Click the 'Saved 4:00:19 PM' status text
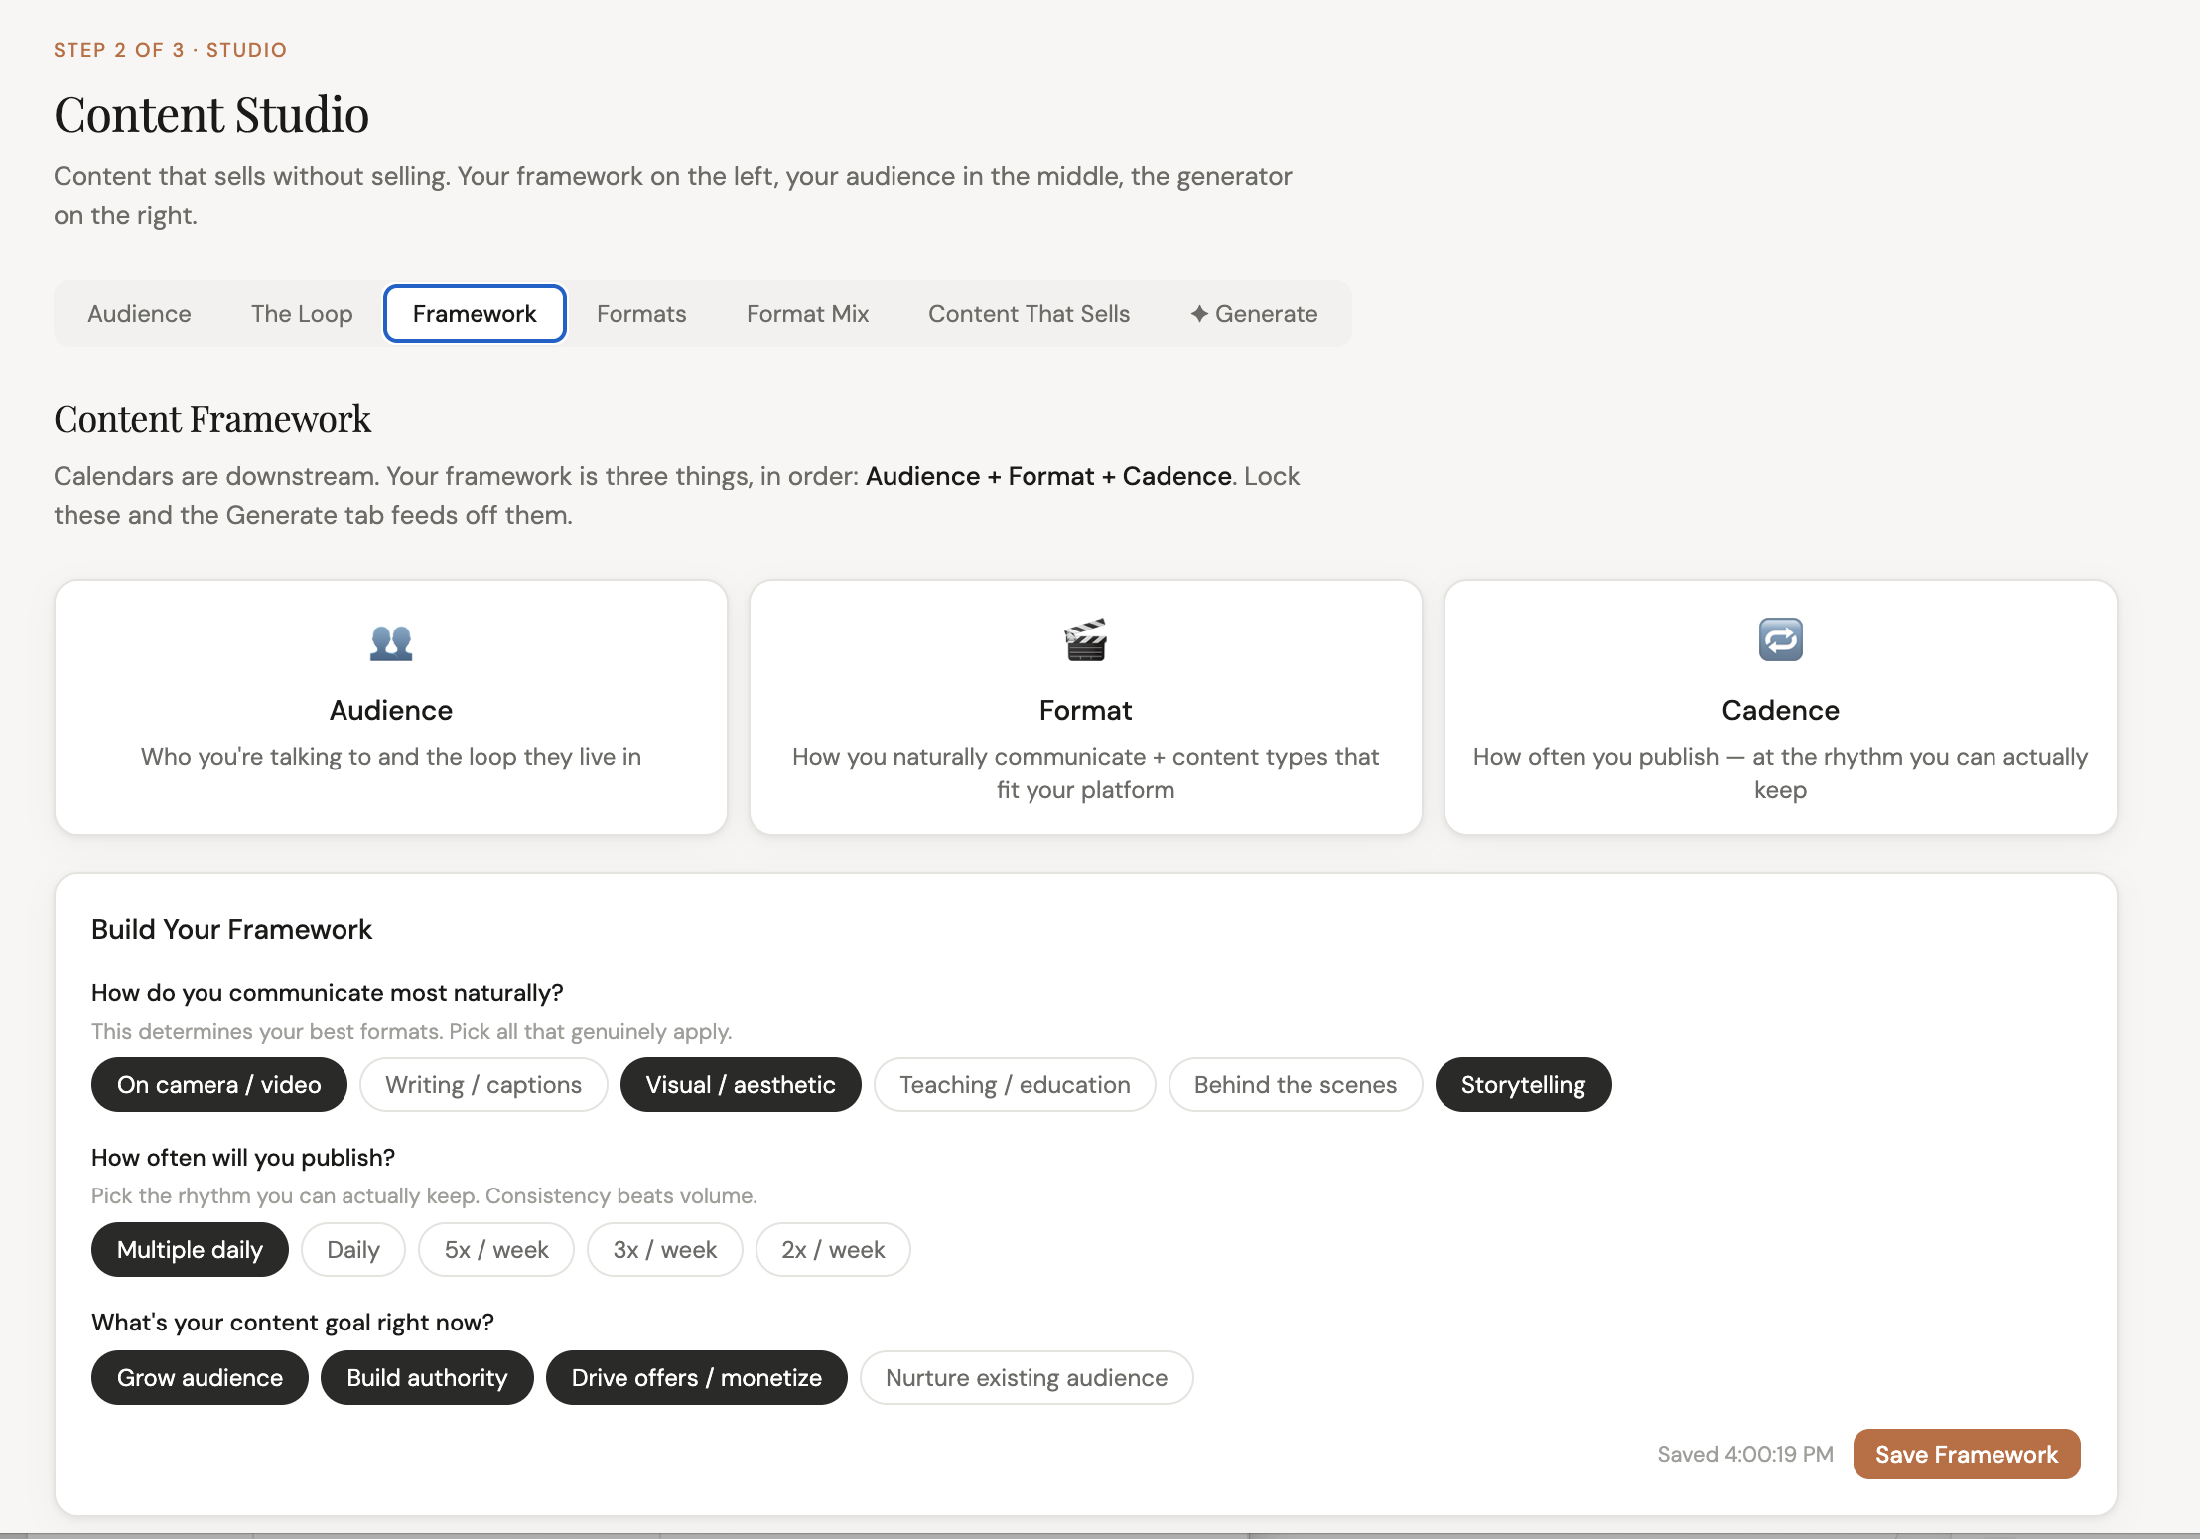 (1745, 1455)
